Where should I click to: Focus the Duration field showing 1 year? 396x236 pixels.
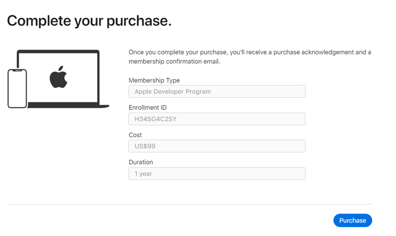pos(216,173)
